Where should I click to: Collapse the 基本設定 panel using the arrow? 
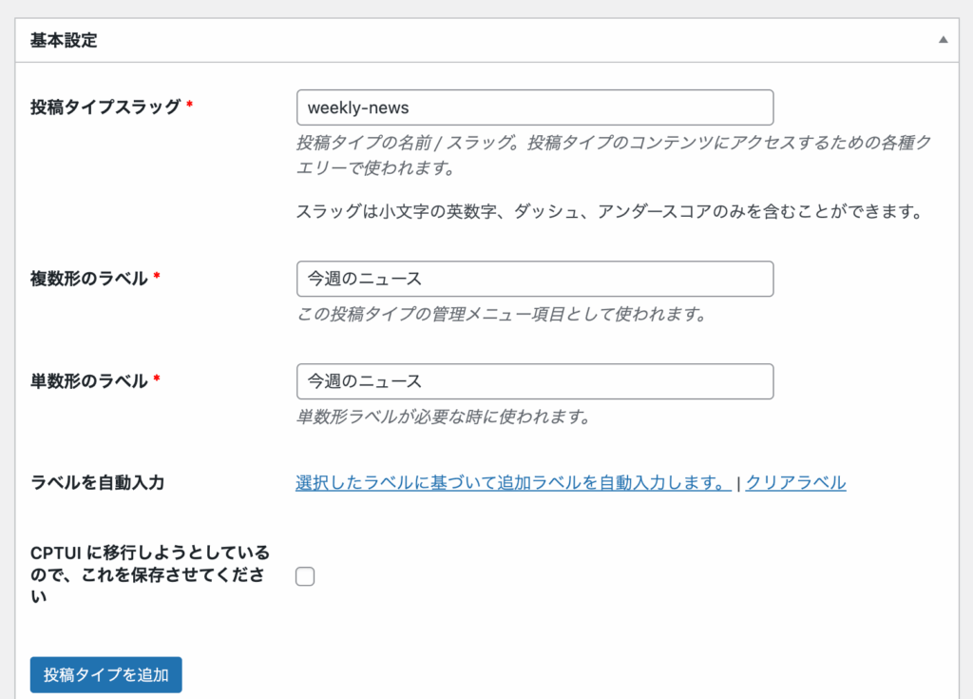click(943, 40)
